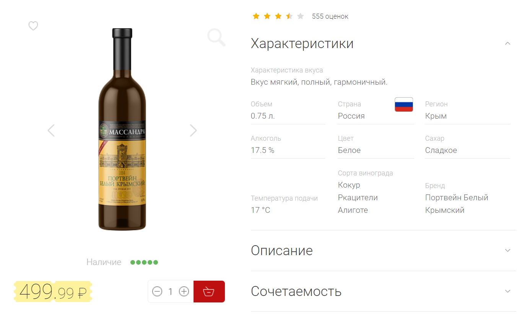Screen dimensions: 532x315
Task: Open the Сочетаемость section heading
Action: tap(296, 291)
